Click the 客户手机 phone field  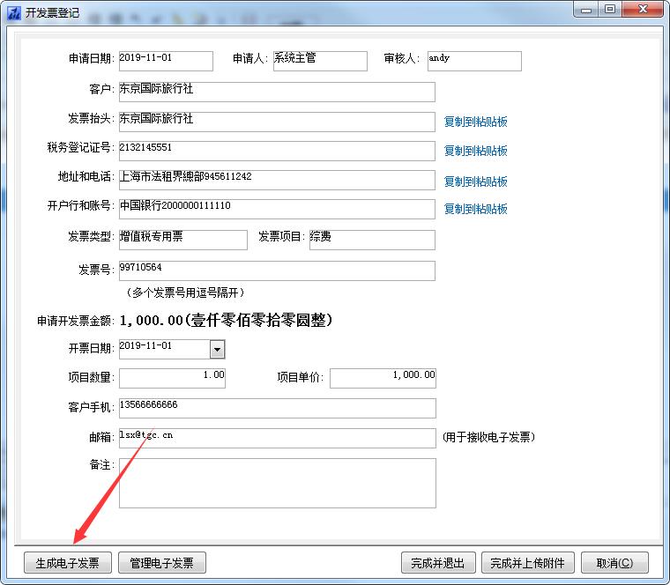(276, 408)
